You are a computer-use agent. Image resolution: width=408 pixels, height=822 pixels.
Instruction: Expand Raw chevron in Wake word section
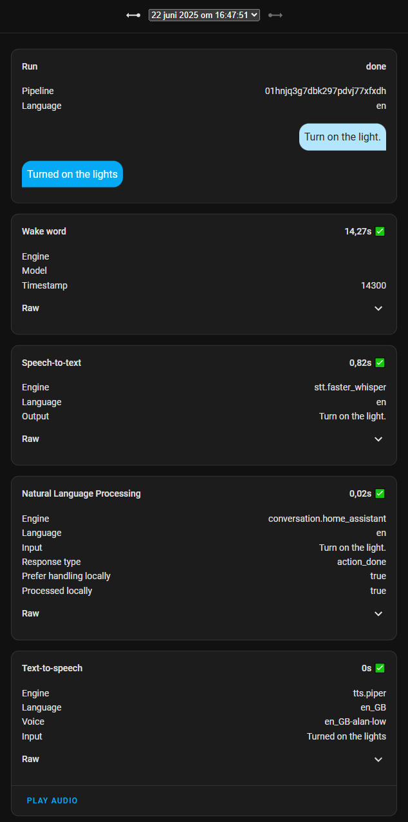(x=378, y=309)
